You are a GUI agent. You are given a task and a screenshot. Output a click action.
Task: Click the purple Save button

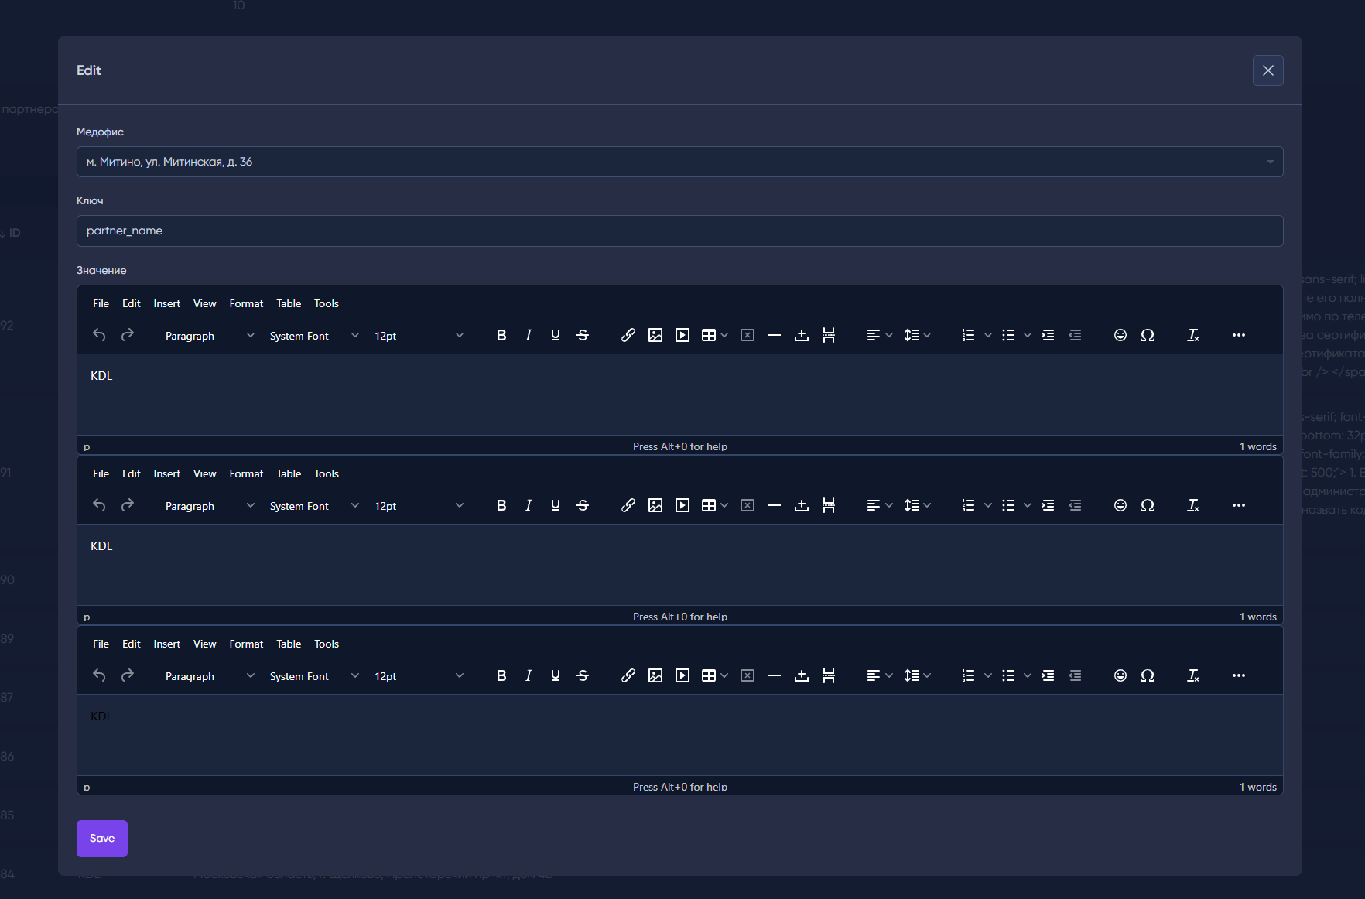[x=102, y=839]
